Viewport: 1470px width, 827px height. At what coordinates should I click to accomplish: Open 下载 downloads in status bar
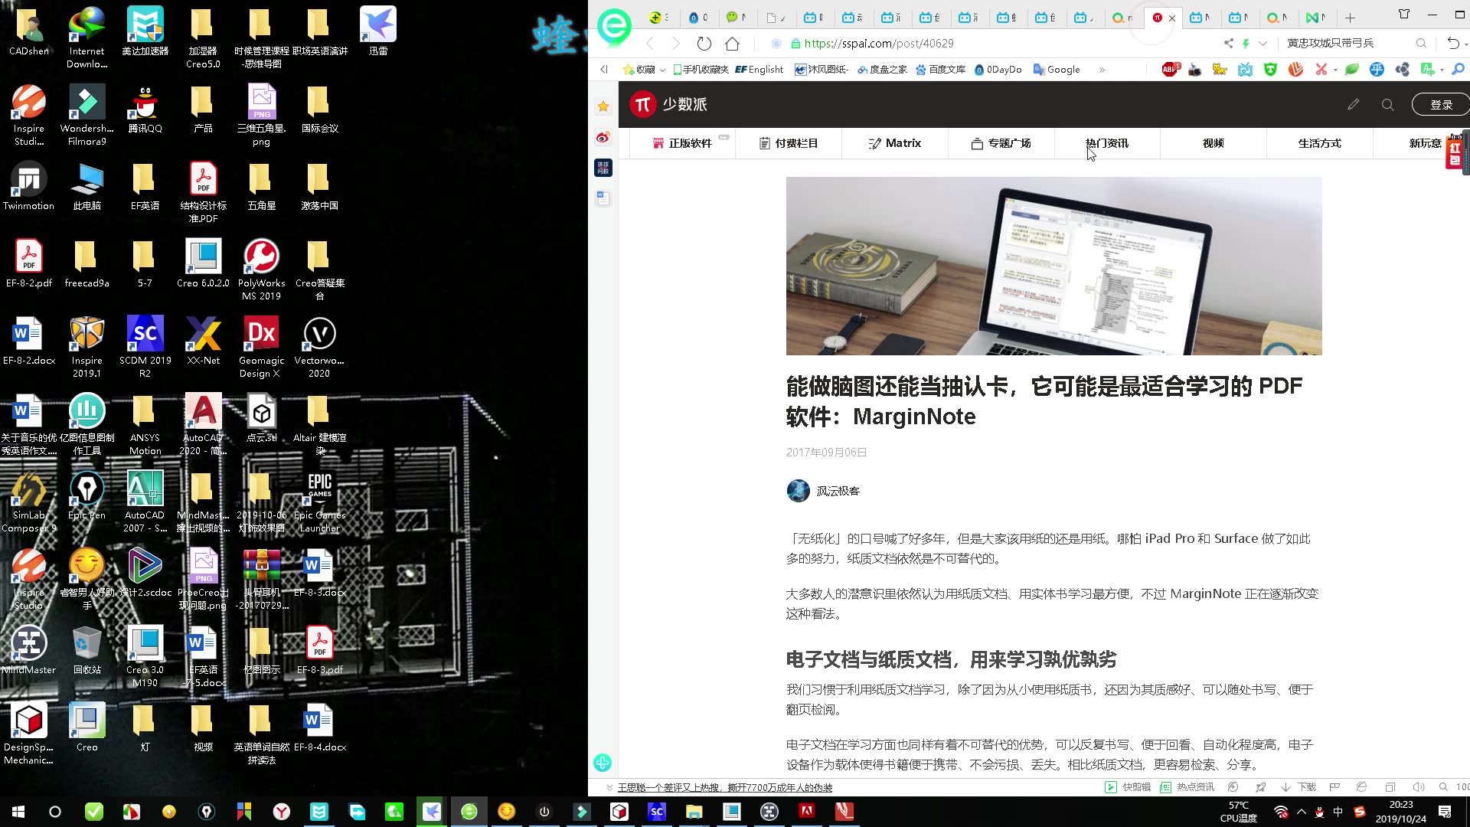[1298, 787]
